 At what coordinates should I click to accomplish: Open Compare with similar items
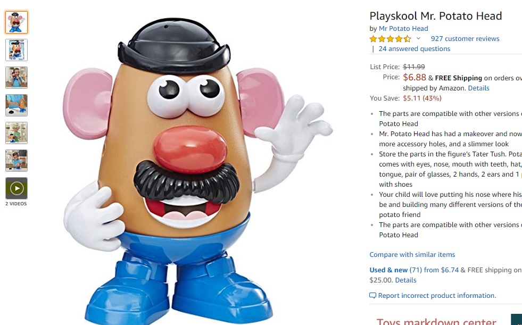pyautogui.click(x=412, y=254)
